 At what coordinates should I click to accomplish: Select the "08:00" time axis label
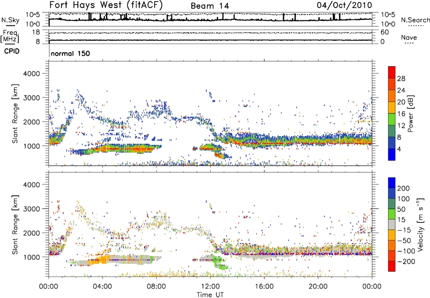tap(156, 287)
